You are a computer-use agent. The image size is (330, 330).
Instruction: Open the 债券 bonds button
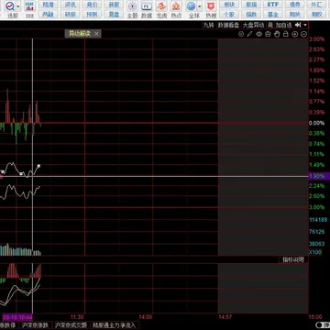(x=295, y=5)
